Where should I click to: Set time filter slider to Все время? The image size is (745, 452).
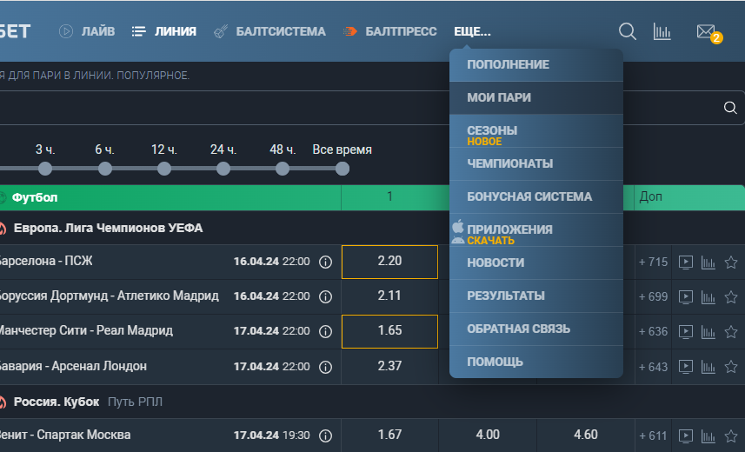pyautogui.click(x=343, y=169)
